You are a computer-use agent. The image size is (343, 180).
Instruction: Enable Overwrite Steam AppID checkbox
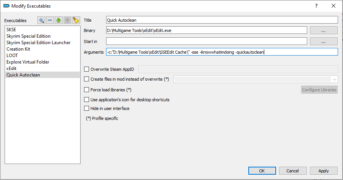pyautogui.click(x=86, y=69)
